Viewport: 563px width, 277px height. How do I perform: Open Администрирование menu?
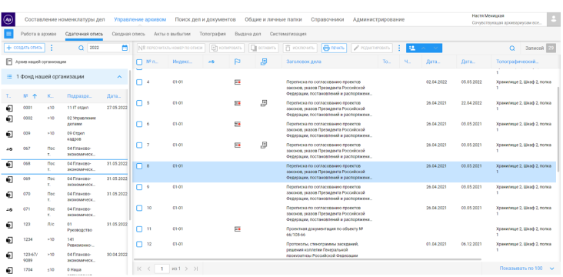click(x=378, y=19)
